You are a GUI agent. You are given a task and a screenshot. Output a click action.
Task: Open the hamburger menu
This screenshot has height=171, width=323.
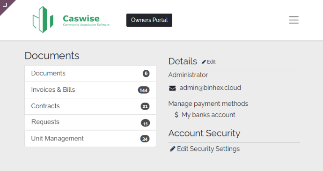[x=294, y=20]
